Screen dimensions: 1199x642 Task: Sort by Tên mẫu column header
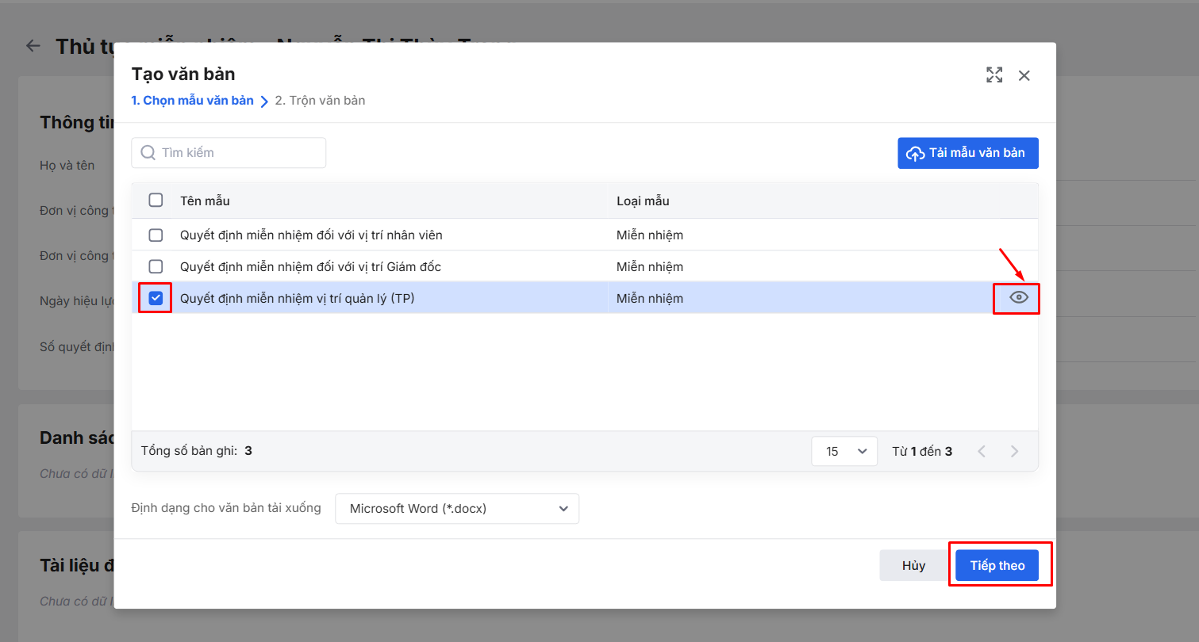206,201
